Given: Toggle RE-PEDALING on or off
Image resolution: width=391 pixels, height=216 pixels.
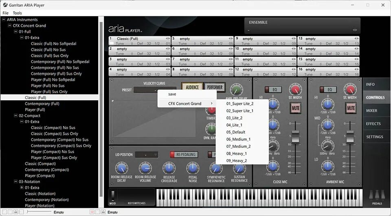Looking at the screenshot, I should coord(184,155).
